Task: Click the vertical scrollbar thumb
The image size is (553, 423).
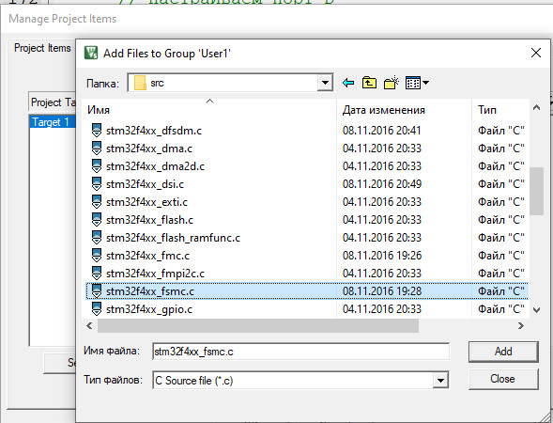Action: [536, 191]
